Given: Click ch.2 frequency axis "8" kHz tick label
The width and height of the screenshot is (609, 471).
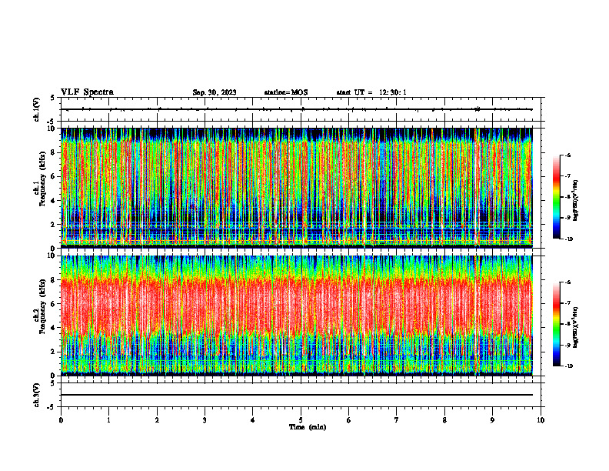Looking at the screenshot, I should click(54, 280).
